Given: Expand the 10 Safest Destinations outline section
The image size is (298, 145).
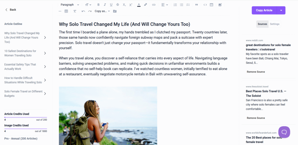Looking at the screenshot, I should [x=45, y=53].
